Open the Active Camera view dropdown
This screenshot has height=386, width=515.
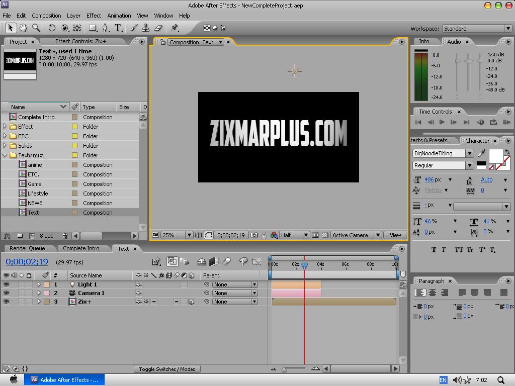point(356,235)
